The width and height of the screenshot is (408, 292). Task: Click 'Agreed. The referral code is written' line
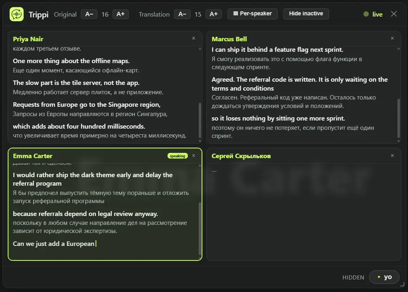[300, 84]
